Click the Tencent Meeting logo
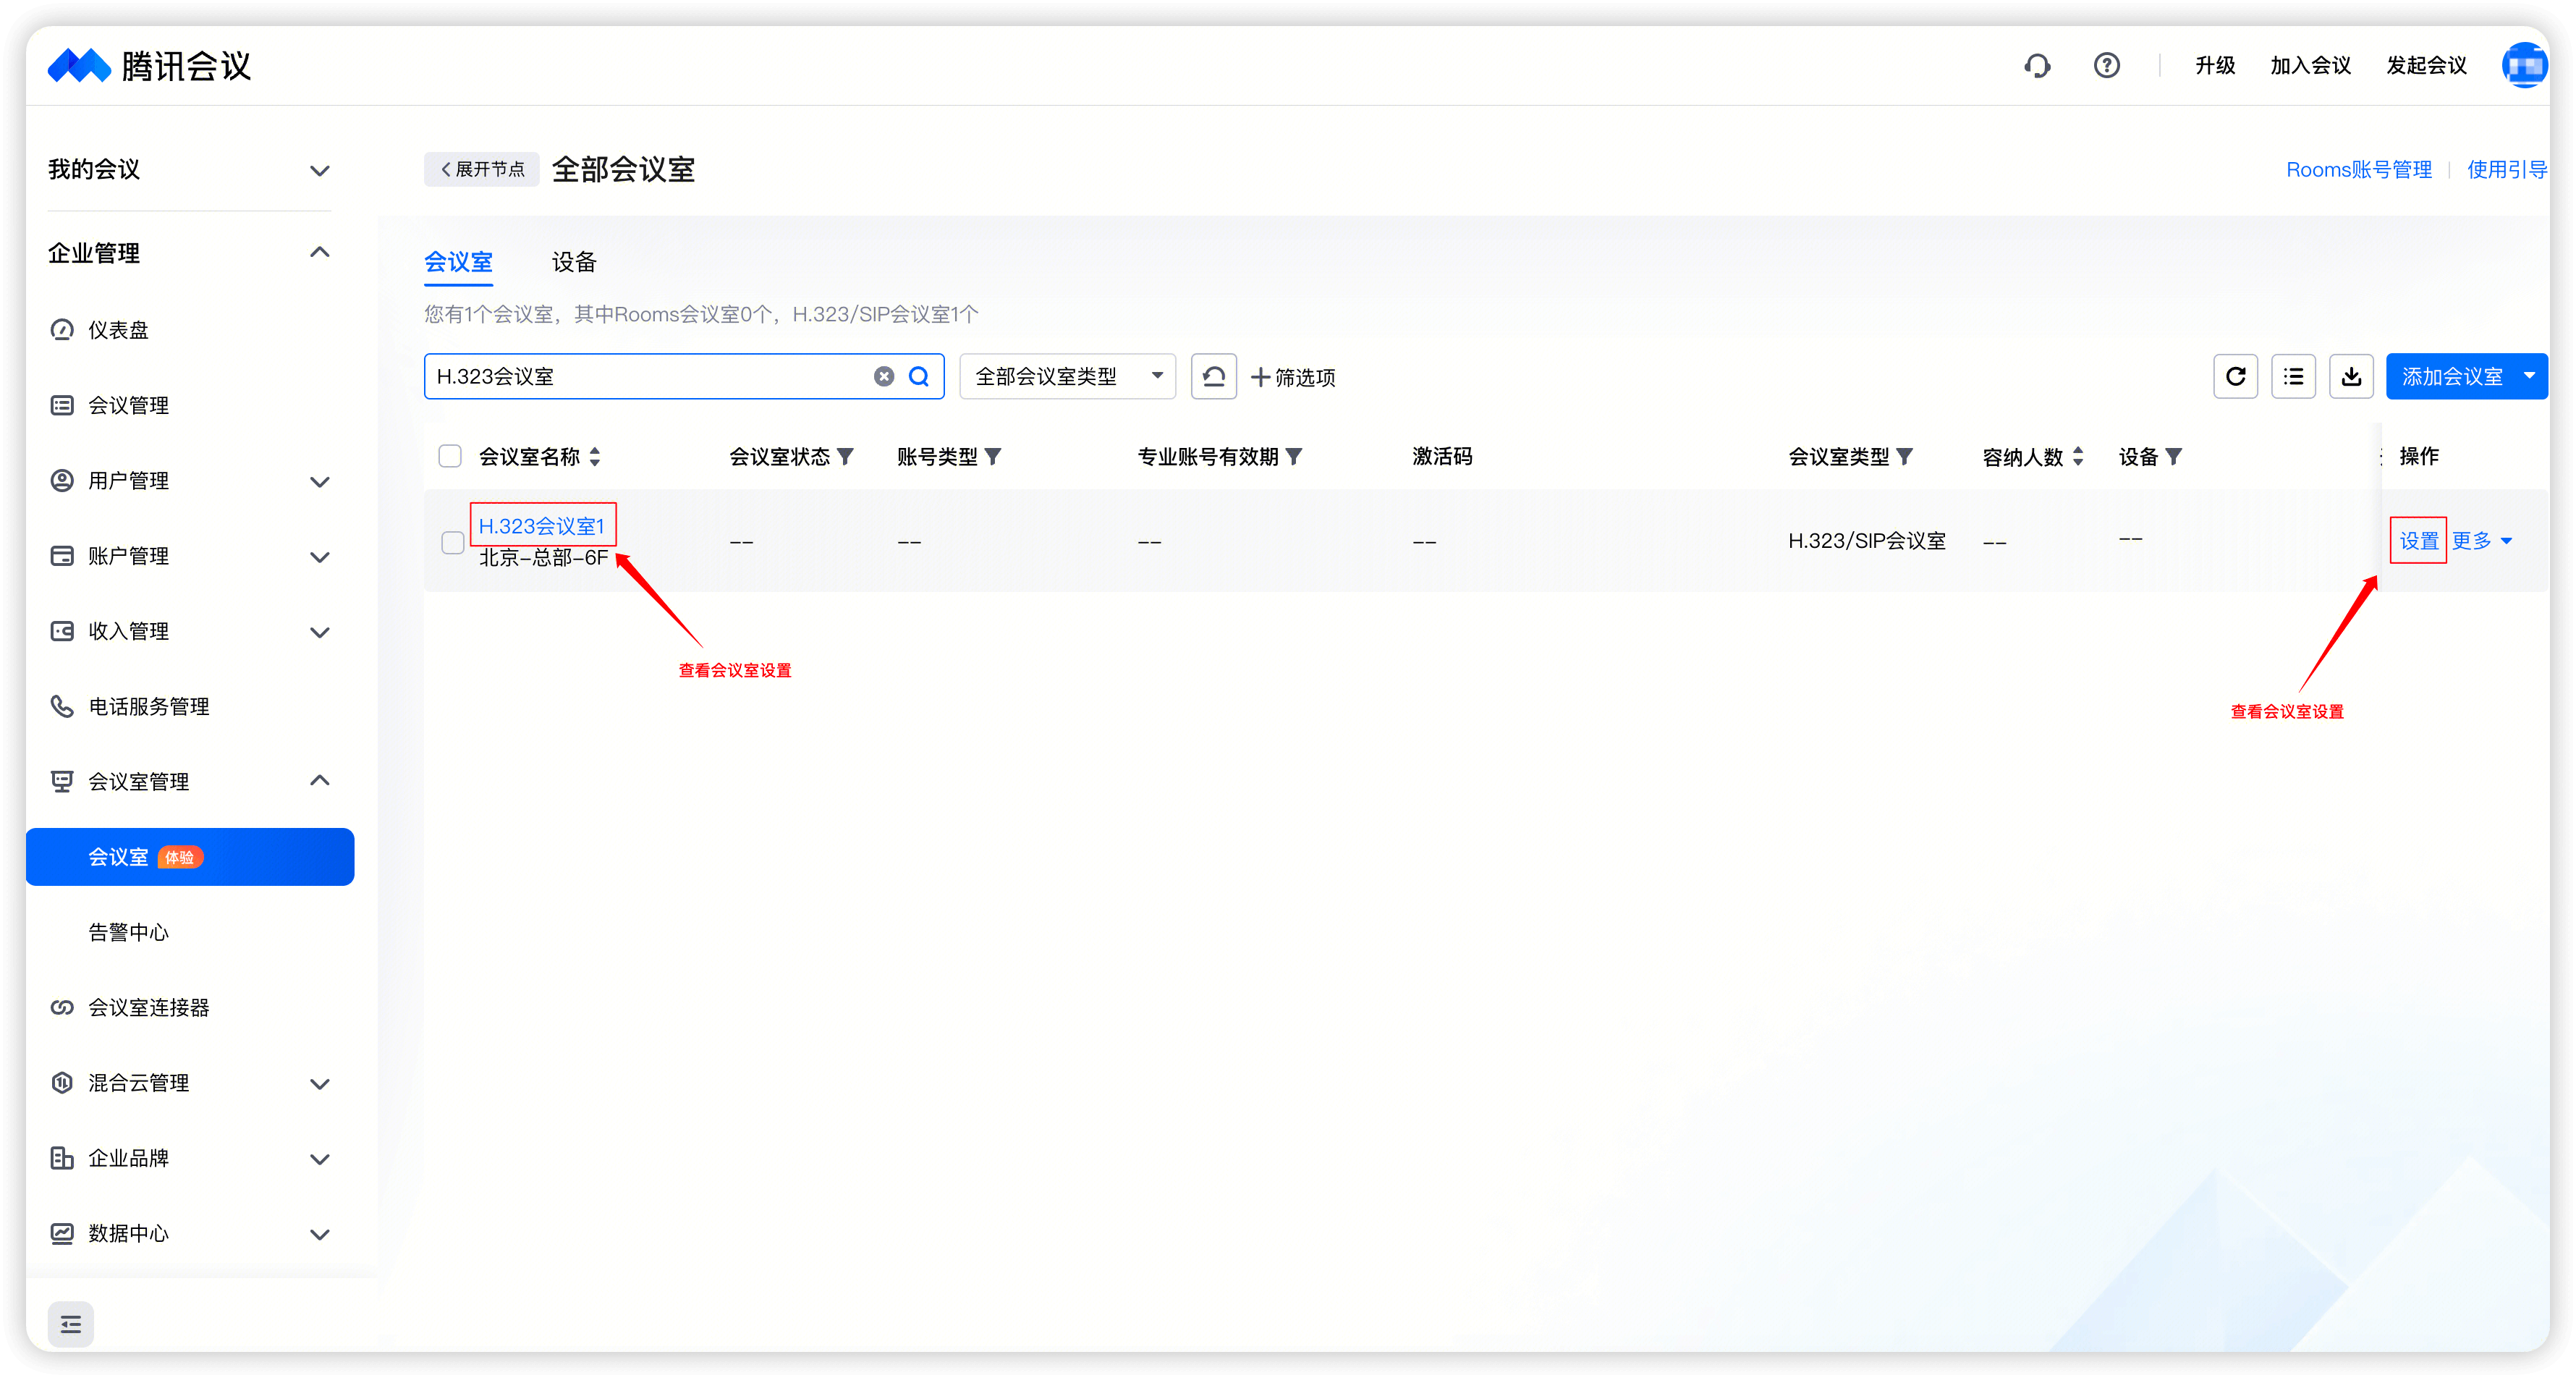 (150, 66)
